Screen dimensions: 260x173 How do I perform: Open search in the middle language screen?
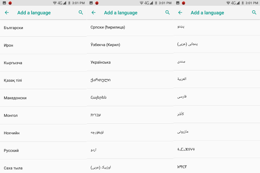(x=168, y=12)
